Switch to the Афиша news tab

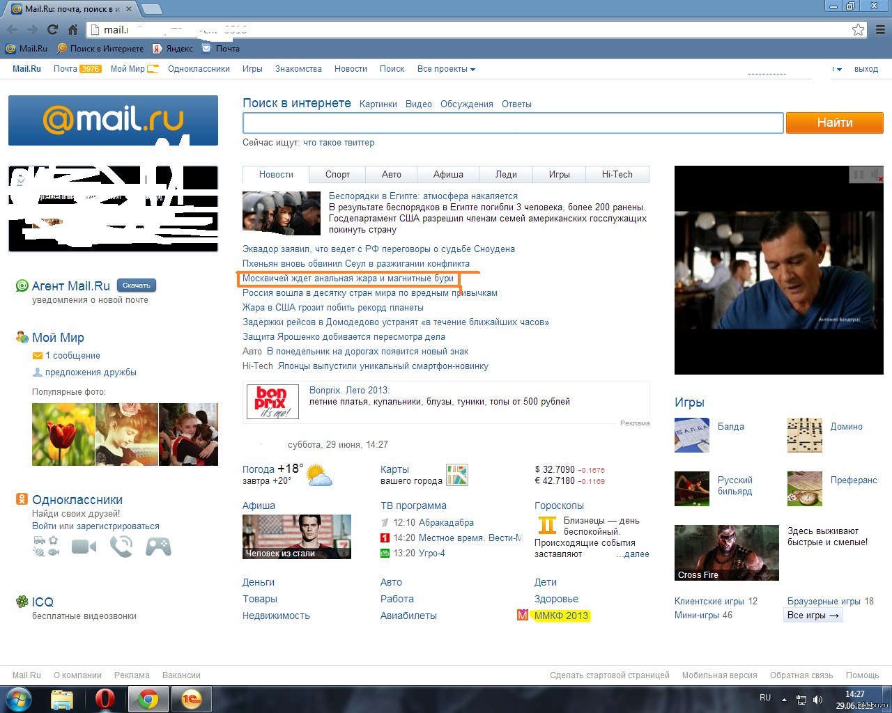click(x=448, y=175)
